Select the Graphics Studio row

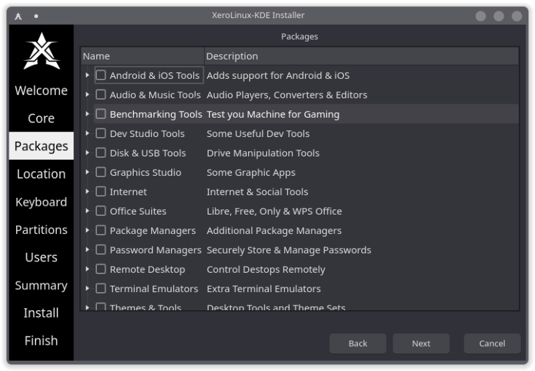(x=145, y=172)
